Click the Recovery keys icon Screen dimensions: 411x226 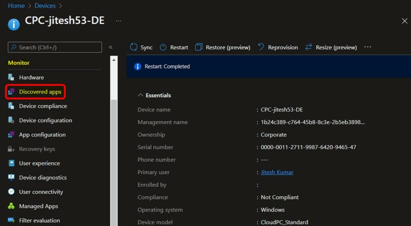pos(11,149)
